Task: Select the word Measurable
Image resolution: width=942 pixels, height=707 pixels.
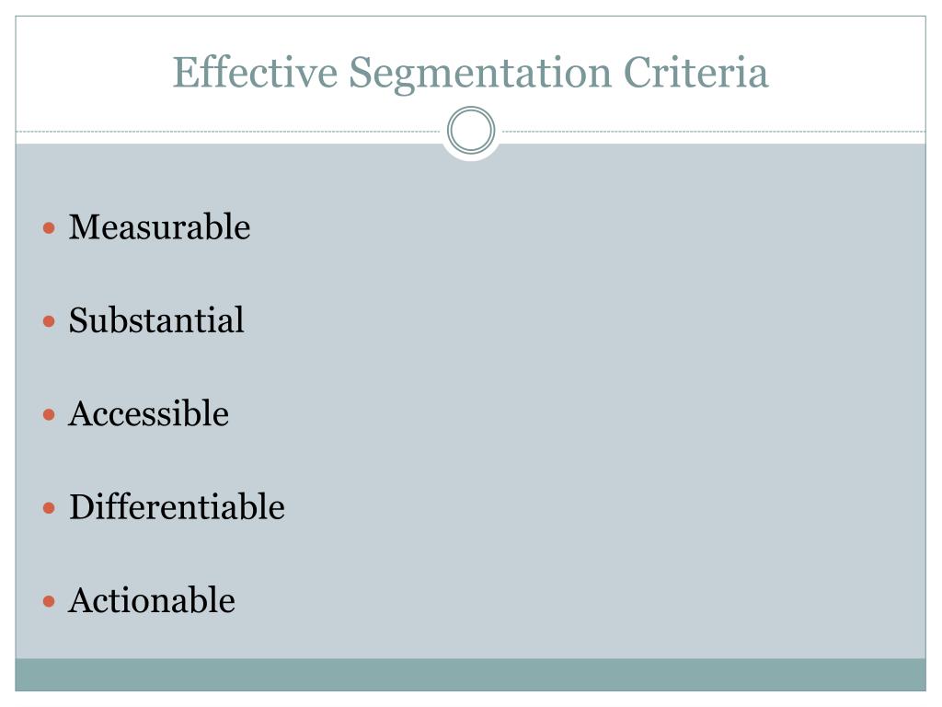Action: [159, 227]
